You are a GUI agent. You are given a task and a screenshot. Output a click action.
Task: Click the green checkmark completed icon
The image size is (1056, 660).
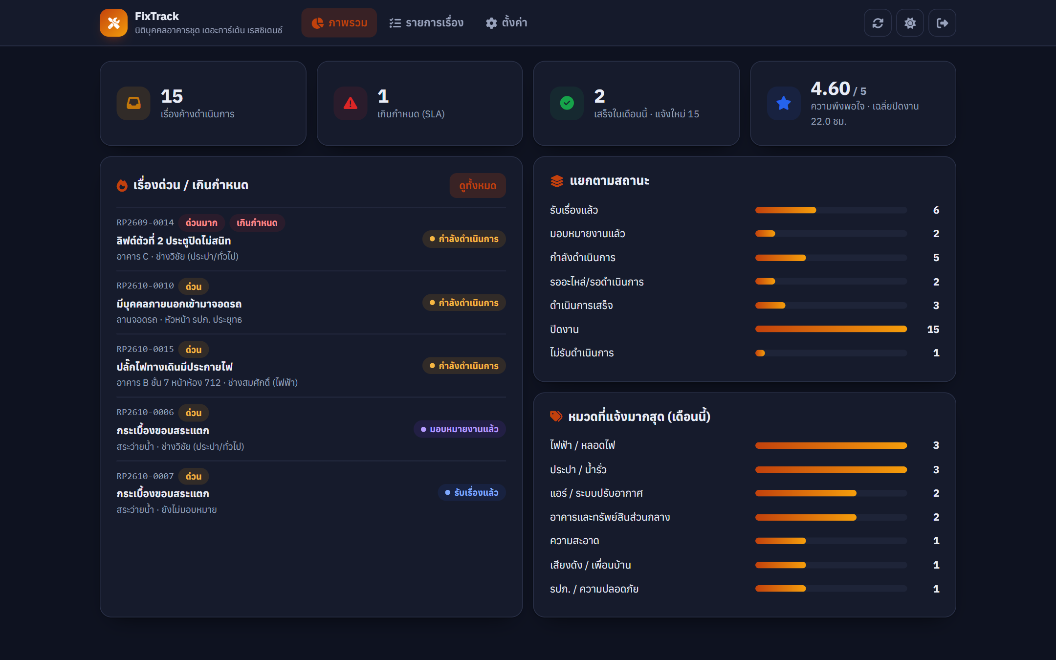coord(567,103)
